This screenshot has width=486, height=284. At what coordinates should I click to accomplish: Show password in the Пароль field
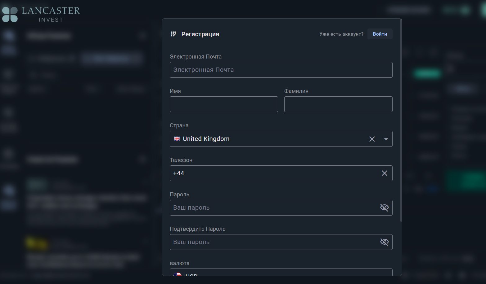click(x=384, y=208)
